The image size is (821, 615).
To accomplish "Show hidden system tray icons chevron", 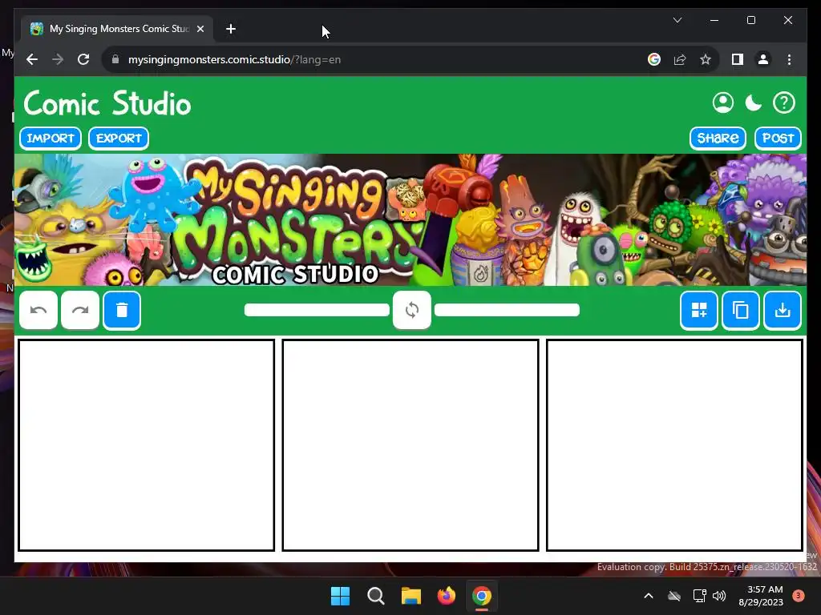I will click(648, 596).
